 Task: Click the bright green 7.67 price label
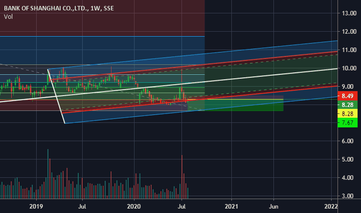[x=347, y=122]
